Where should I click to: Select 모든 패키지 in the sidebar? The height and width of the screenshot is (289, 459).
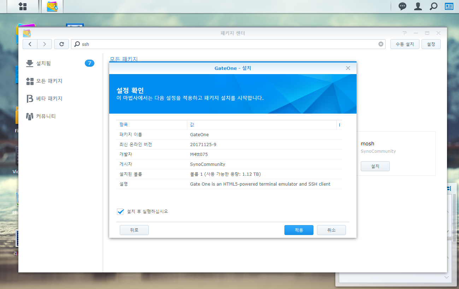tap(60, 81)
